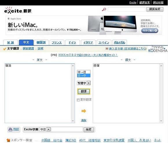The image size is (168, 143).
Task: Click the Japan flag icon
Action: coord(107,49)
